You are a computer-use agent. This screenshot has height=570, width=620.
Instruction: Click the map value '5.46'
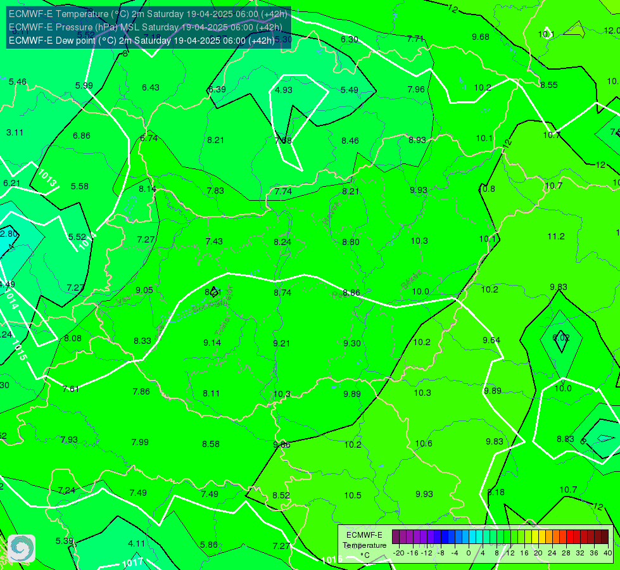point(17,82)
